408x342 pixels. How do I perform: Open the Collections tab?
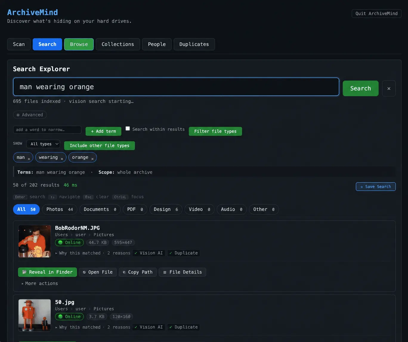click(118, 44)
